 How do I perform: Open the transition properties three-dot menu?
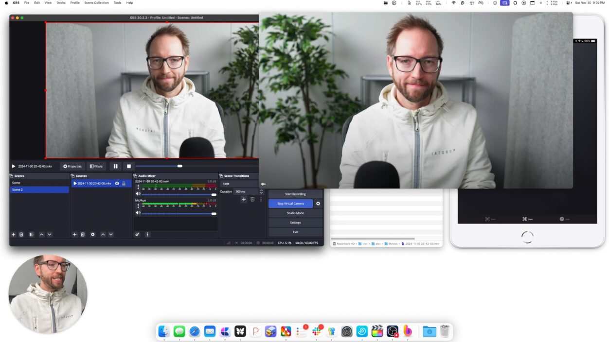pos(261,199)
